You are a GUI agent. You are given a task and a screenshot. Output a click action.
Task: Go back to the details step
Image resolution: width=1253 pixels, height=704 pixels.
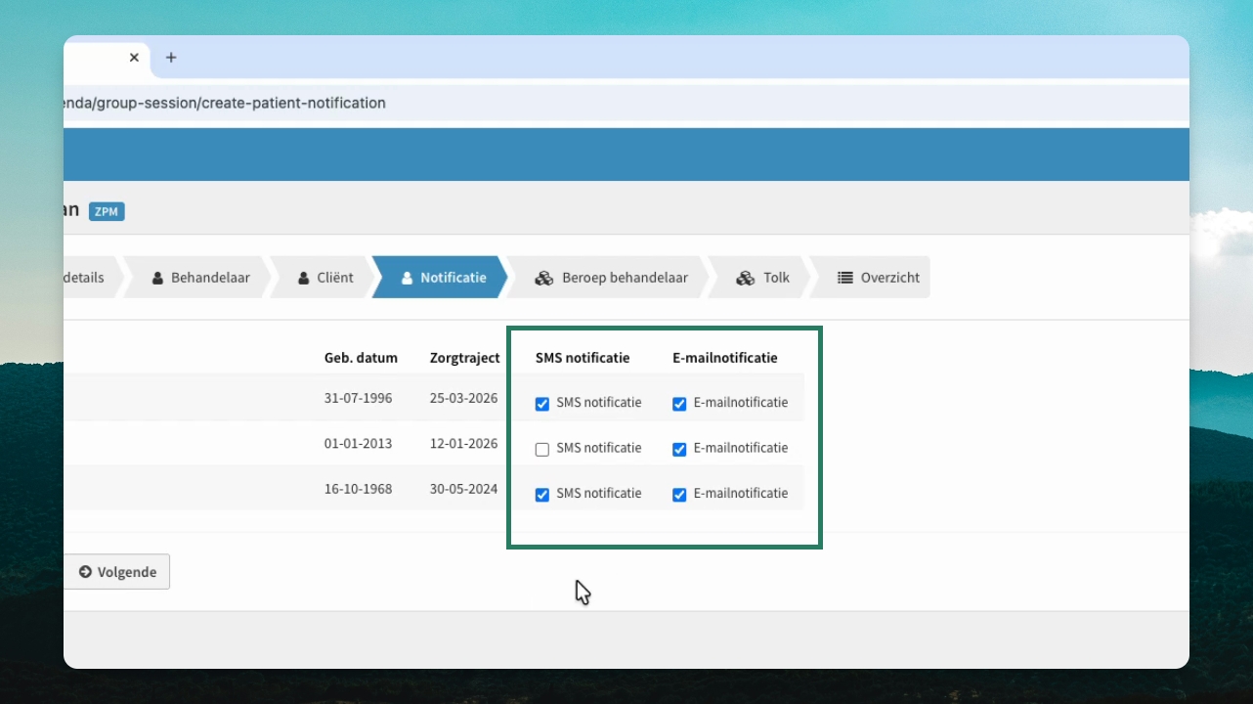pos(92,277)
